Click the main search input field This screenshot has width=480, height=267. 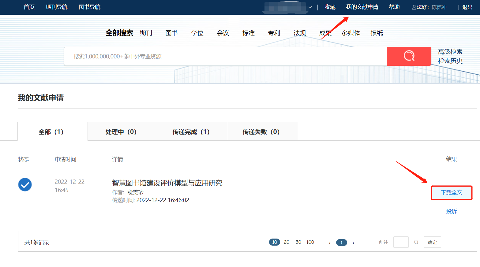pos(225,56)
